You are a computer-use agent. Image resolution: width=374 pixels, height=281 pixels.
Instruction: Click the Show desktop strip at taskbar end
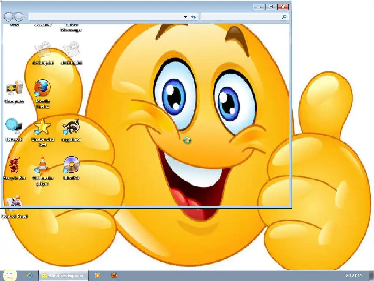click(371, 276)
